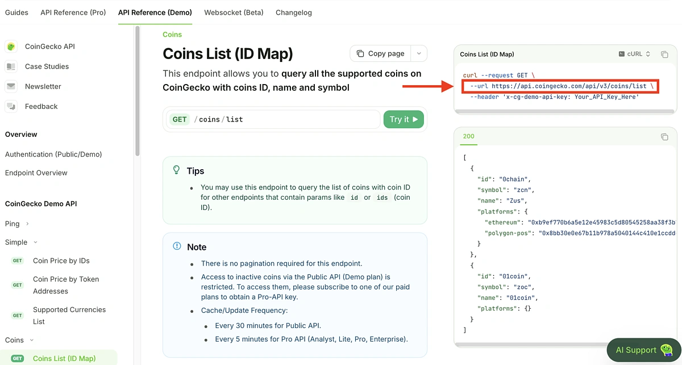Open the API Reference (Pro) tab
682x365 pixels.
pyautogui.click(x=73, y=12)
